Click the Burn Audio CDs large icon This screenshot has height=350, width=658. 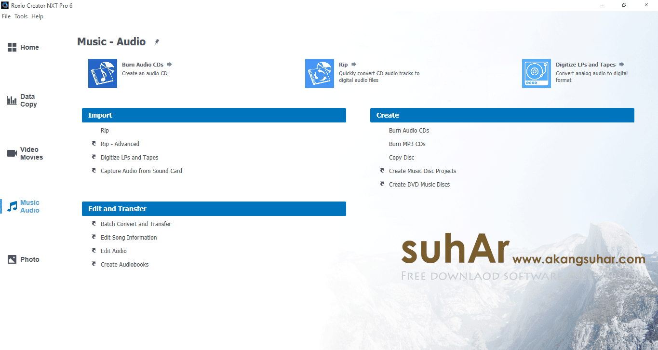click(103, 73)
